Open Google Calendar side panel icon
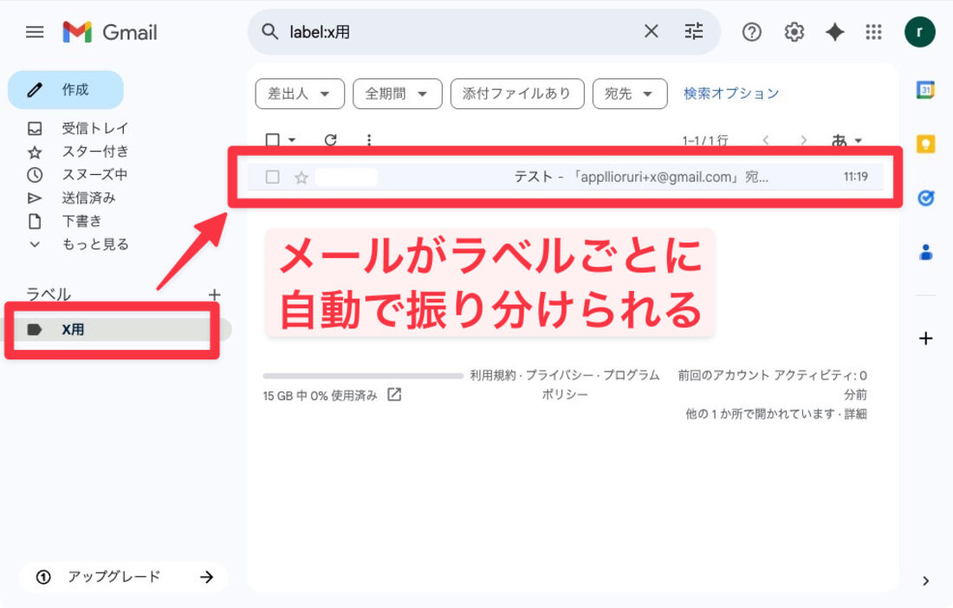The height and width of the screenshot is (608, 953). pos(925,90)
